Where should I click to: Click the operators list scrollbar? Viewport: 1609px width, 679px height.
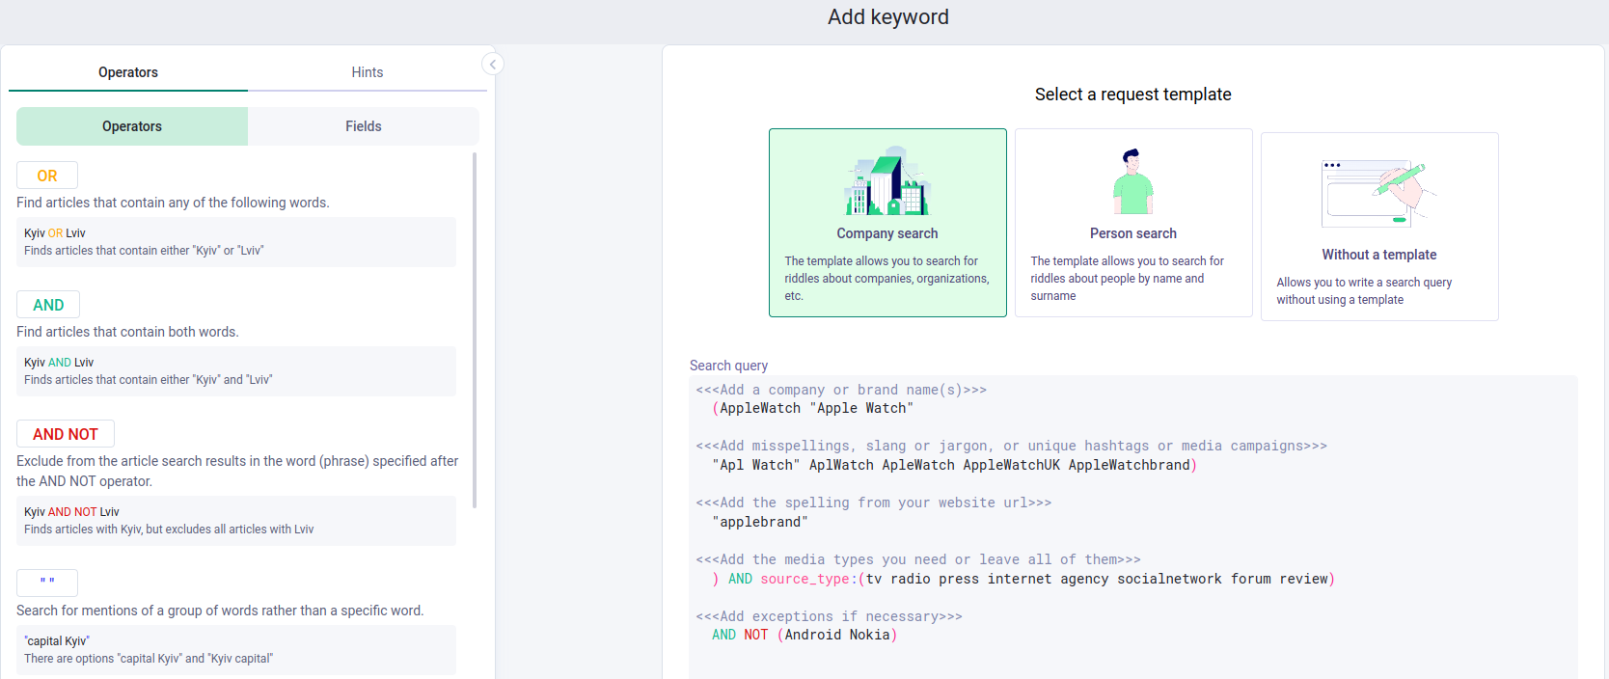[475, 330]
